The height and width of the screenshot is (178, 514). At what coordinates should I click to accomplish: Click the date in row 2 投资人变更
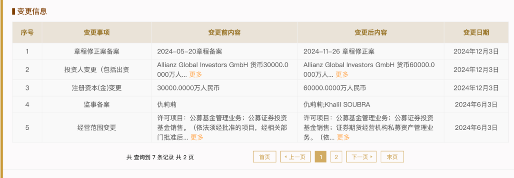pyautogui.click(x=476, y=70)
